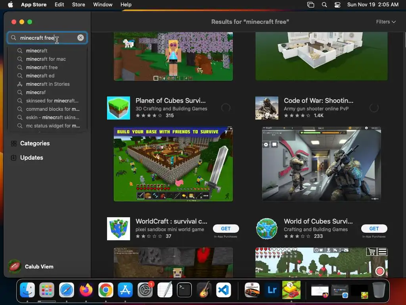Viewport: 406px width, 305px height.
Task: Select suggestion "minecraft in Stories"
Action: pos(48,84)
